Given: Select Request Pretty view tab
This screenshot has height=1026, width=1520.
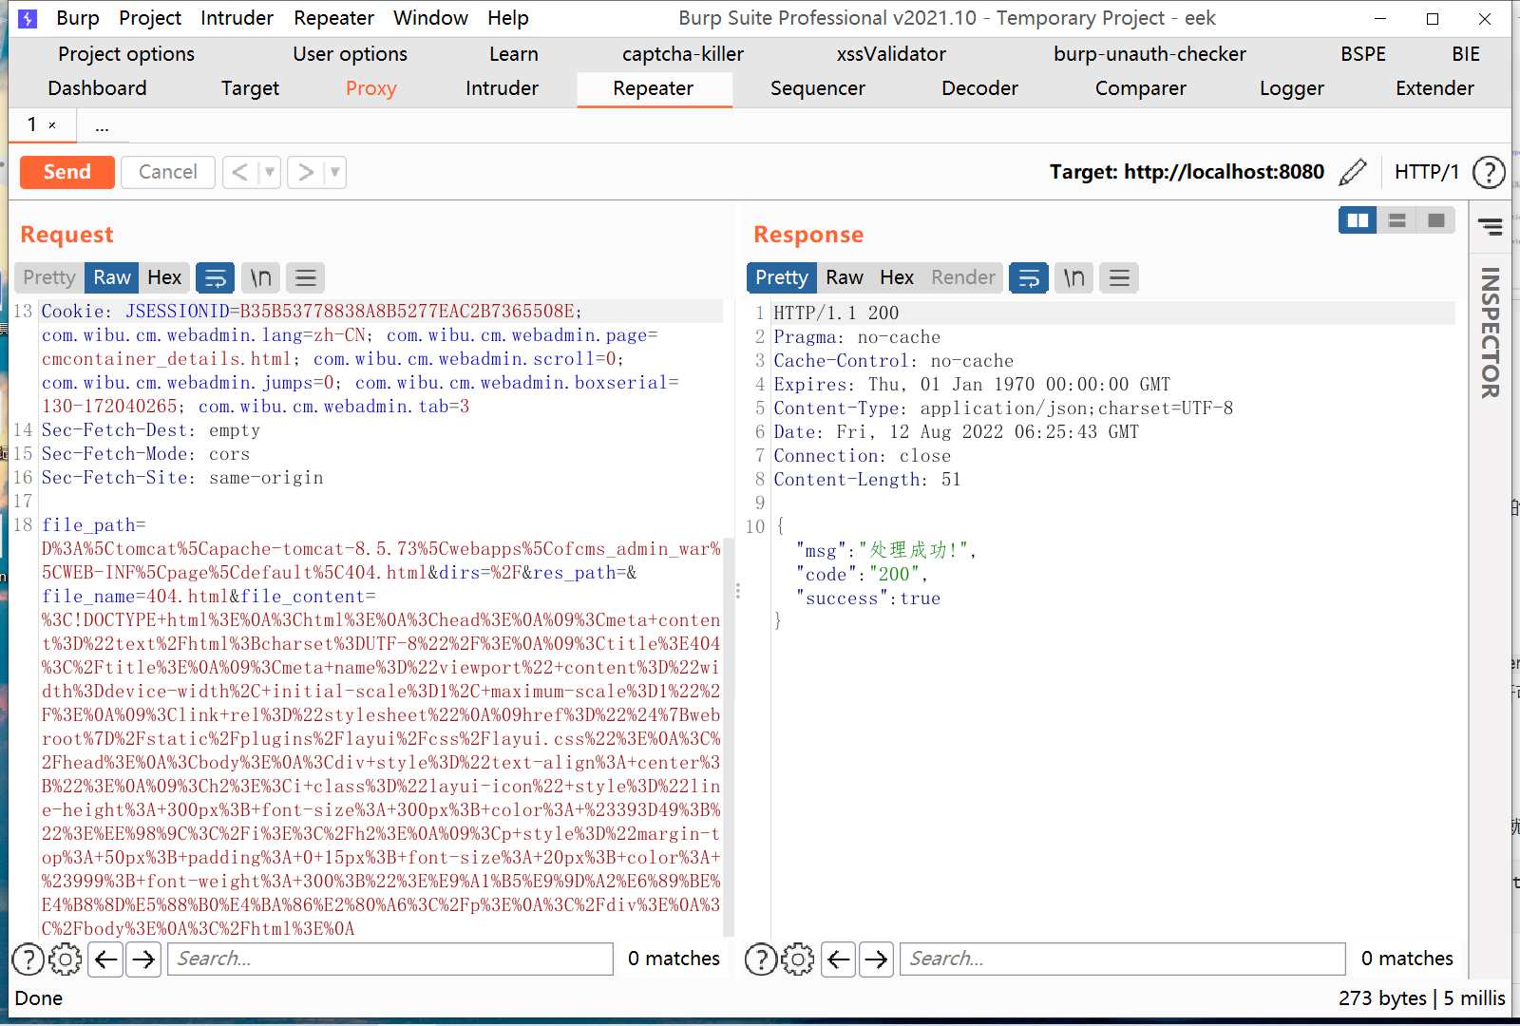Looking at the screenshot, I should (x=49, y=277).
